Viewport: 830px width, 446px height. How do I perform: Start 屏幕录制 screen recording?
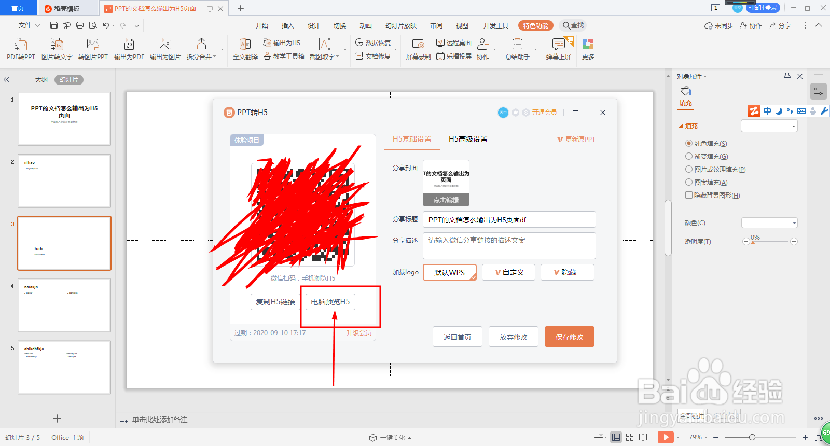click(418, 49)
